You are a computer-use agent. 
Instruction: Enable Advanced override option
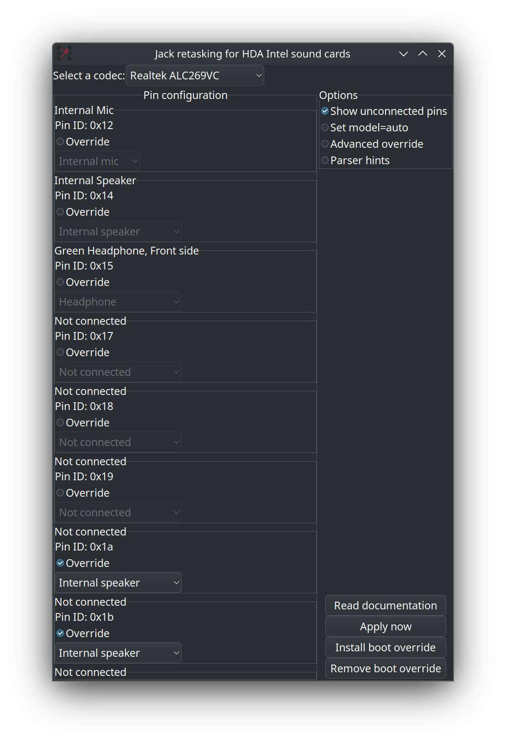[x=325, y=144]
